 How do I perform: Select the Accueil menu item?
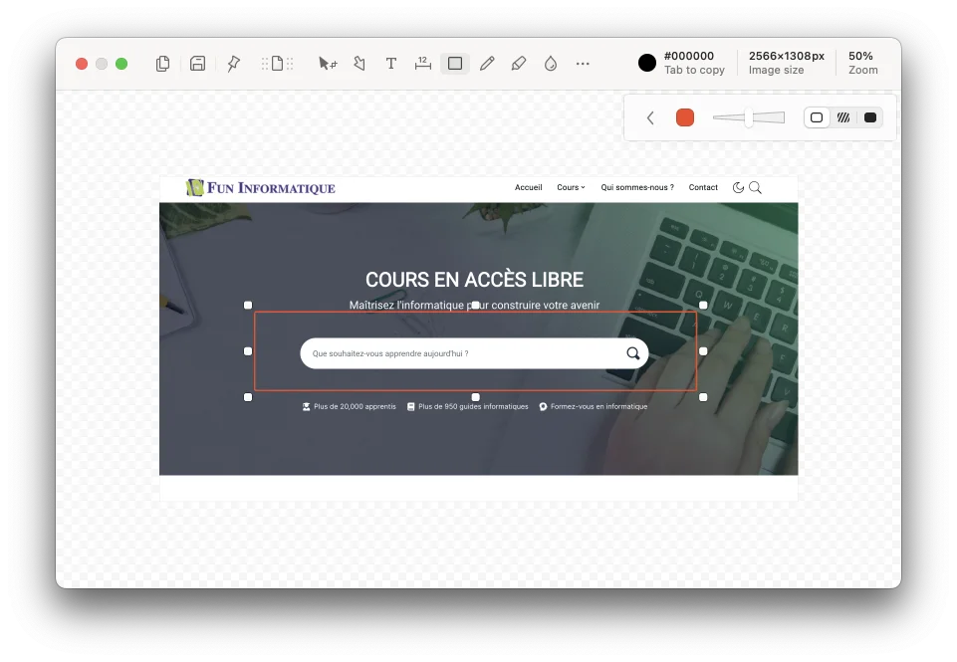pos(528,187)
